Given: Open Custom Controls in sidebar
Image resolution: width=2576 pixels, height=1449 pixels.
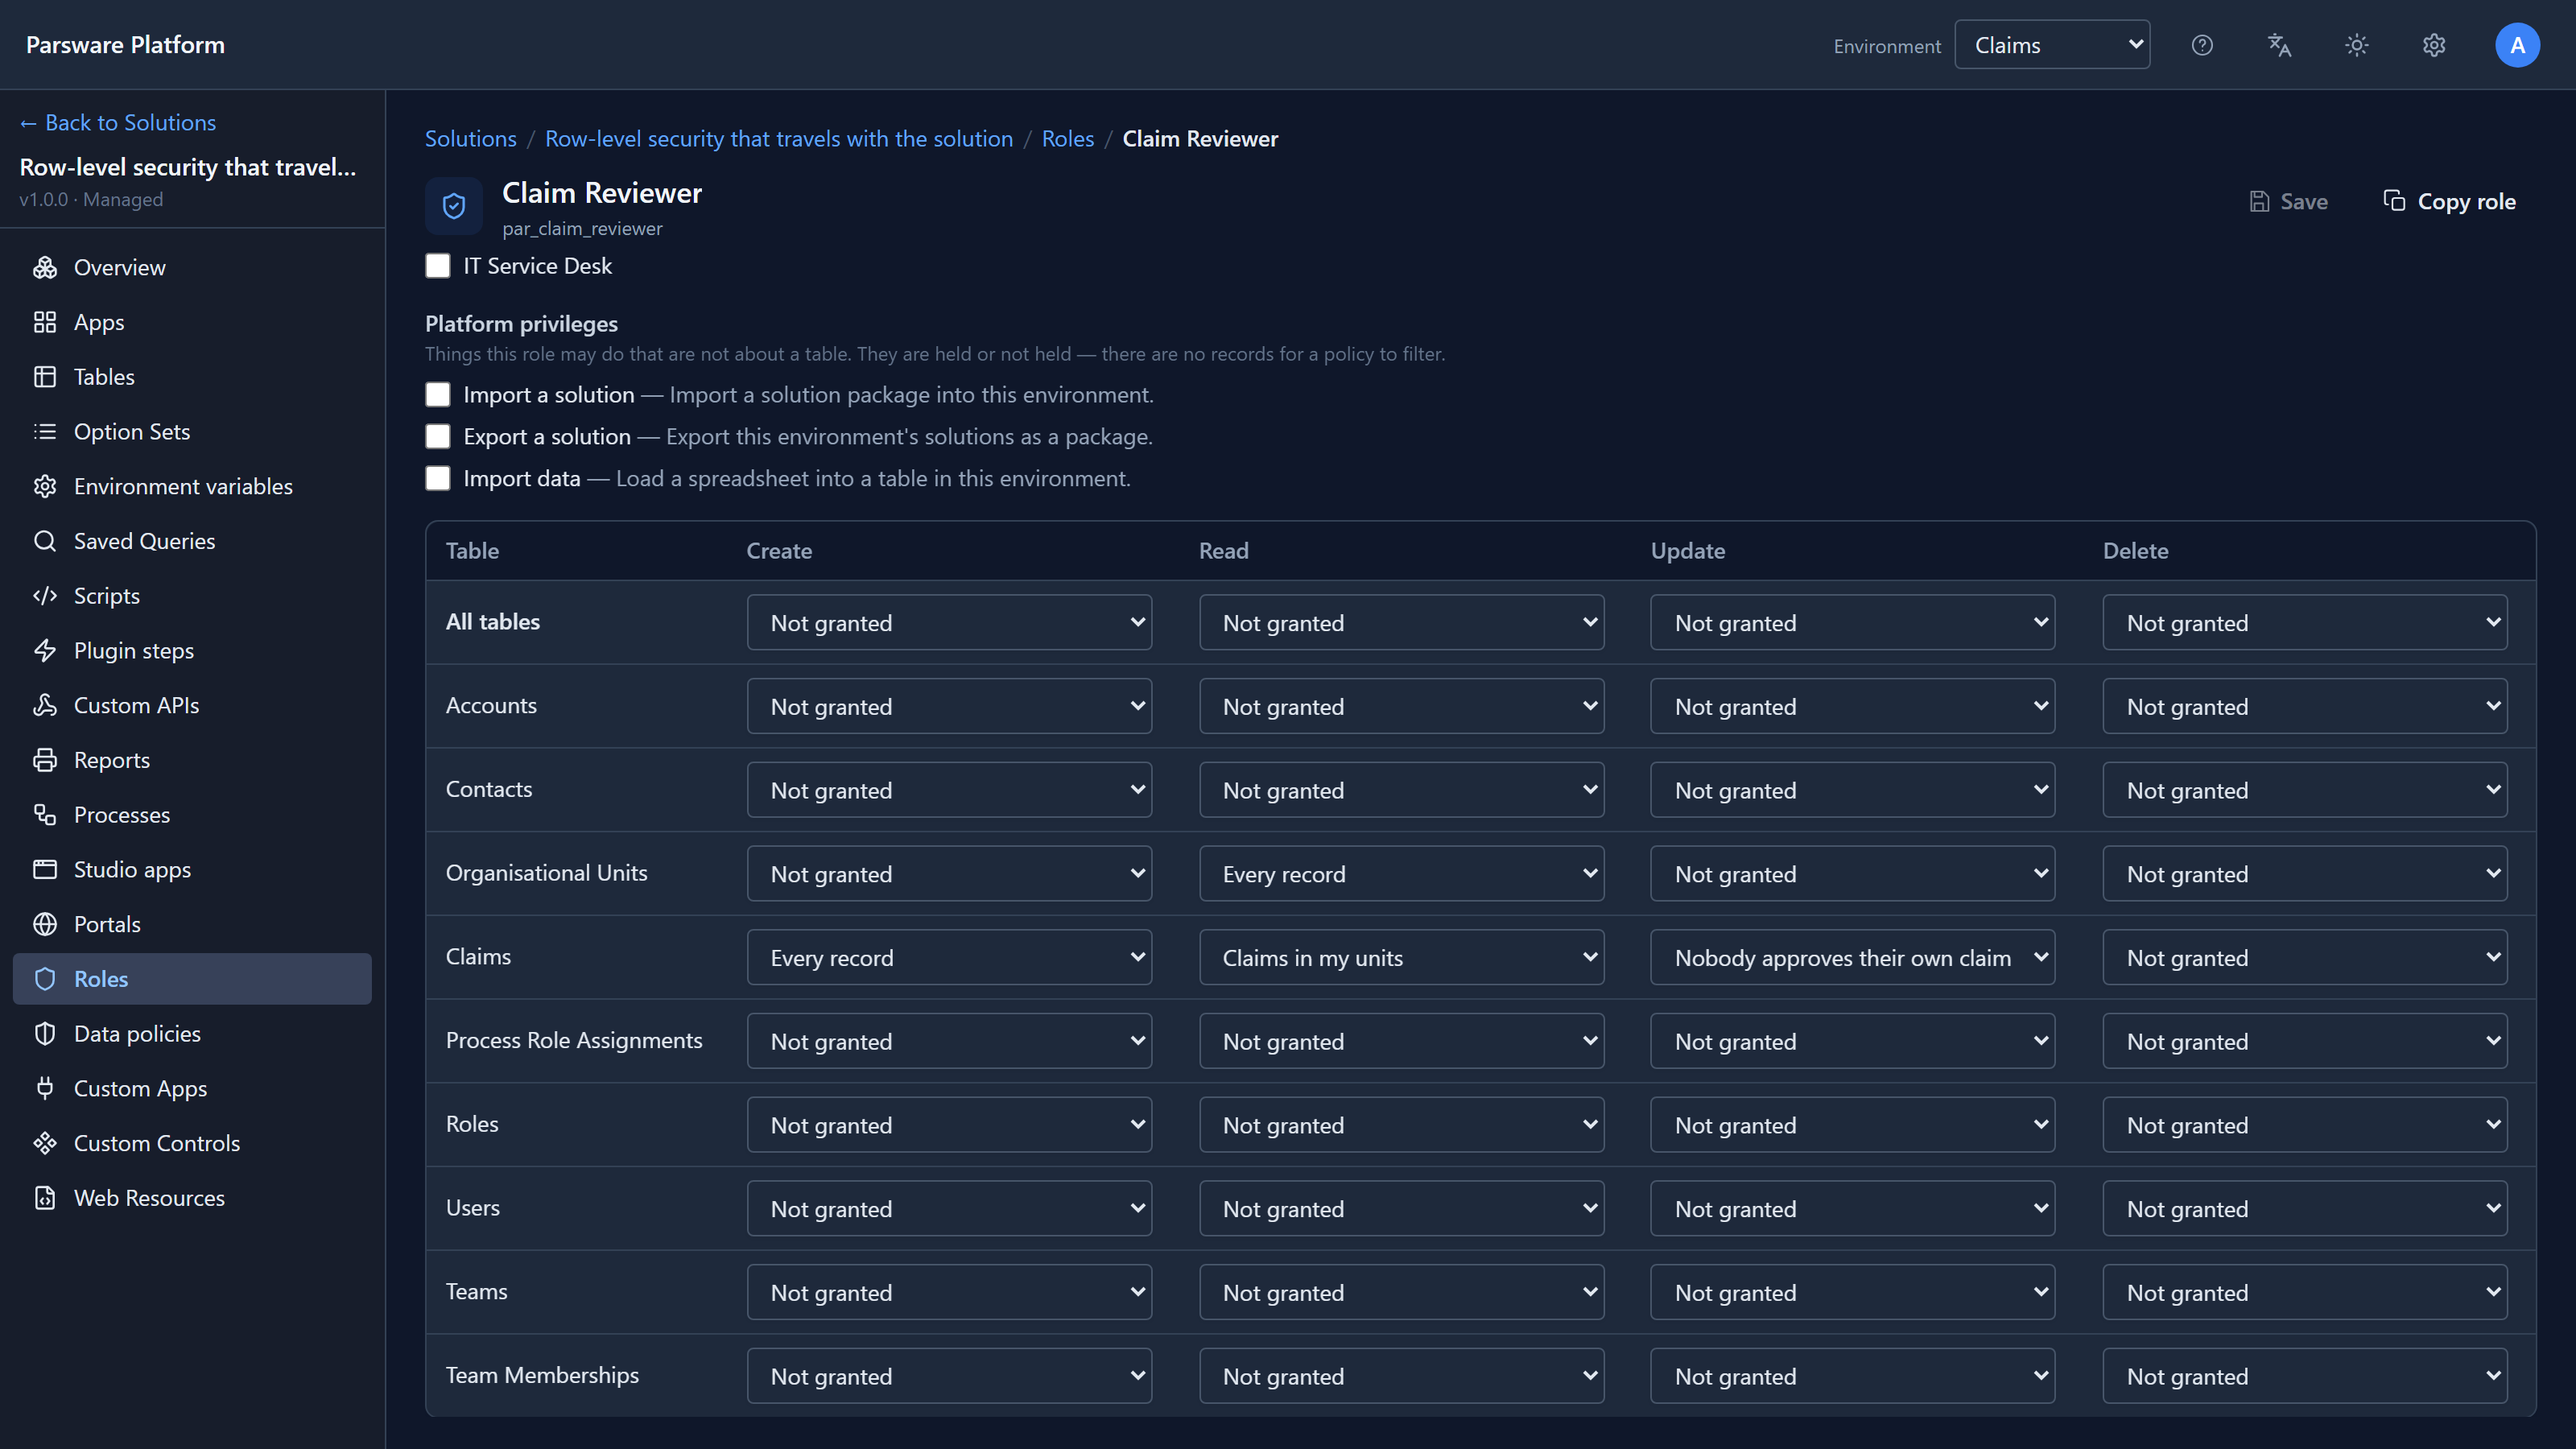Looking at the screenshot, I should (192, 1143).
